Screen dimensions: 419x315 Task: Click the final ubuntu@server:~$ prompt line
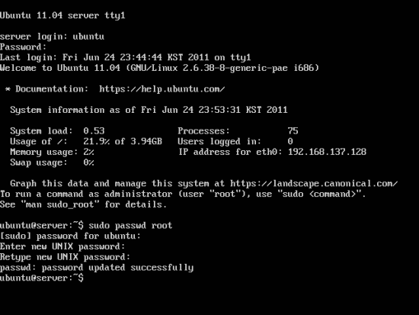(x=42, y=278)
